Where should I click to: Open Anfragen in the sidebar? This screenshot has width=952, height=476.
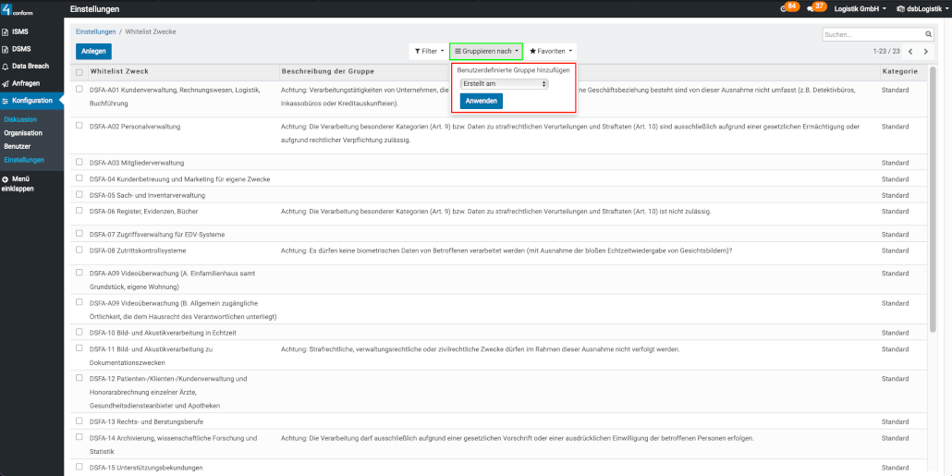click(x=25, y=83)
